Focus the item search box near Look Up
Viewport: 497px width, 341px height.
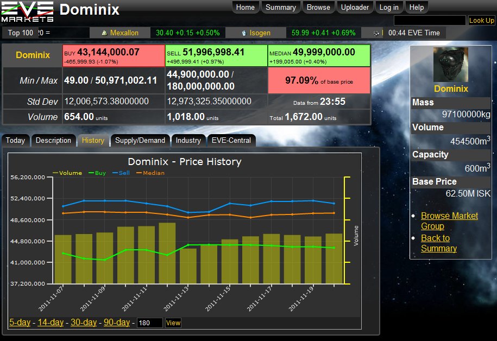tap(430, 20)
